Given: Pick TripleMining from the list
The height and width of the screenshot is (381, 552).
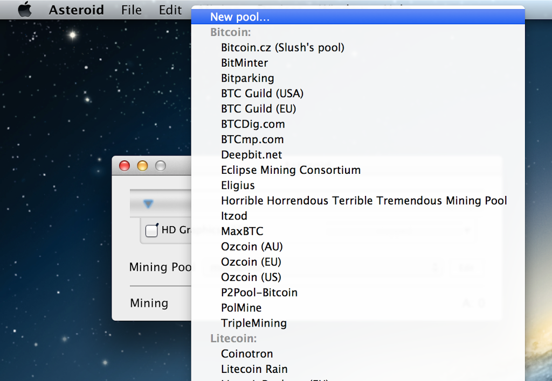Looking at the screenshot, I should (358, 323).
